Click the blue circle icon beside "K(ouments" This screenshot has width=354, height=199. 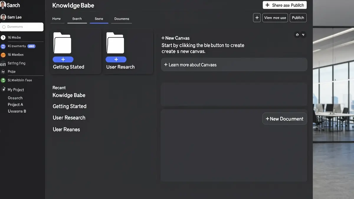(x=3, y=46)
